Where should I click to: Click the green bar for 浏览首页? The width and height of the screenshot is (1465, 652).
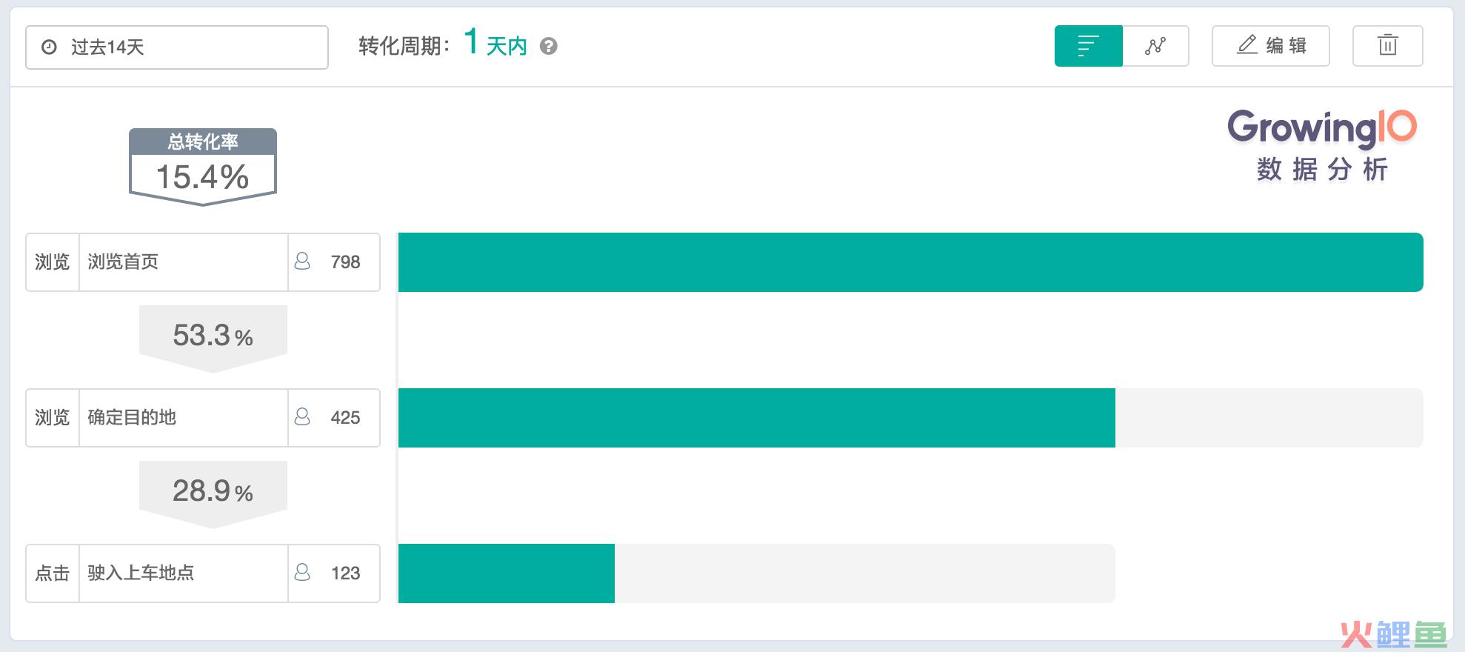point(910,262)
